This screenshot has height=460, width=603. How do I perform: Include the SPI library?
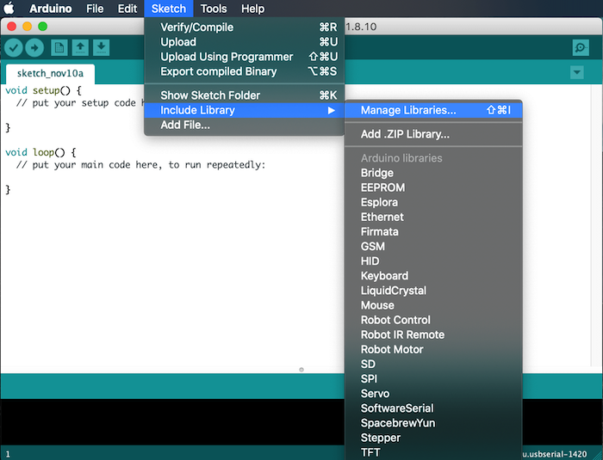click(x=433, y=379)
